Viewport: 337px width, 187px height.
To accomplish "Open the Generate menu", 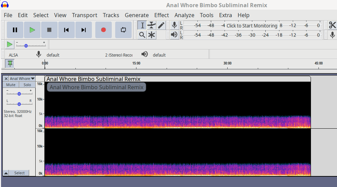I will click(136, 15).
